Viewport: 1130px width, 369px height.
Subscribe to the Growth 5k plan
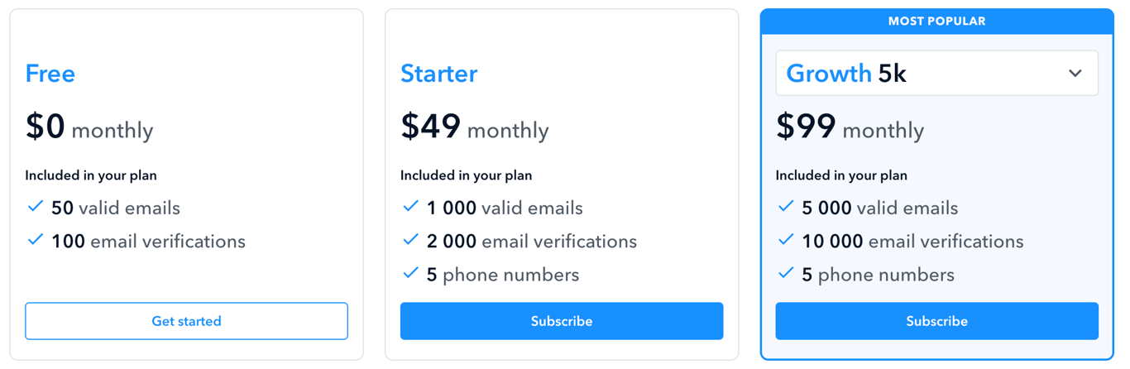(936, 321)
